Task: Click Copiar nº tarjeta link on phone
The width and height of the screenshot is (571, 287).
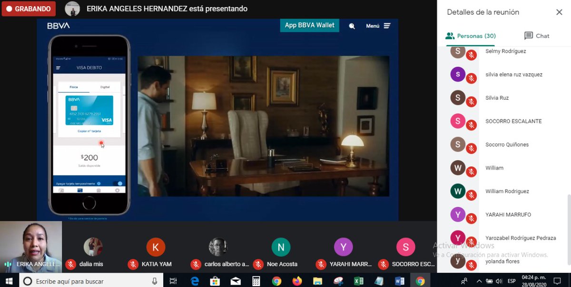Action: coord(89,131)
